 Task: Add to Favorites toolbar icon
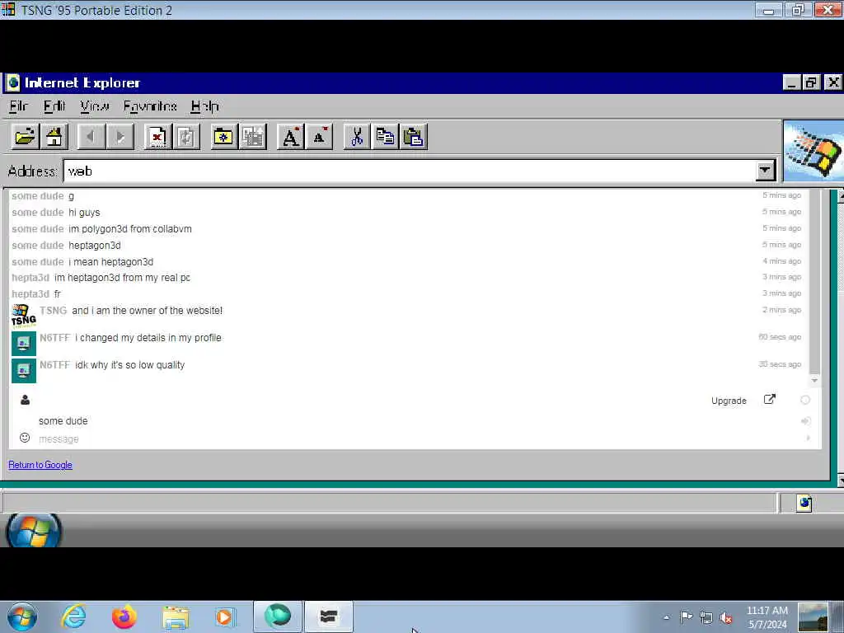click(253, 137)
